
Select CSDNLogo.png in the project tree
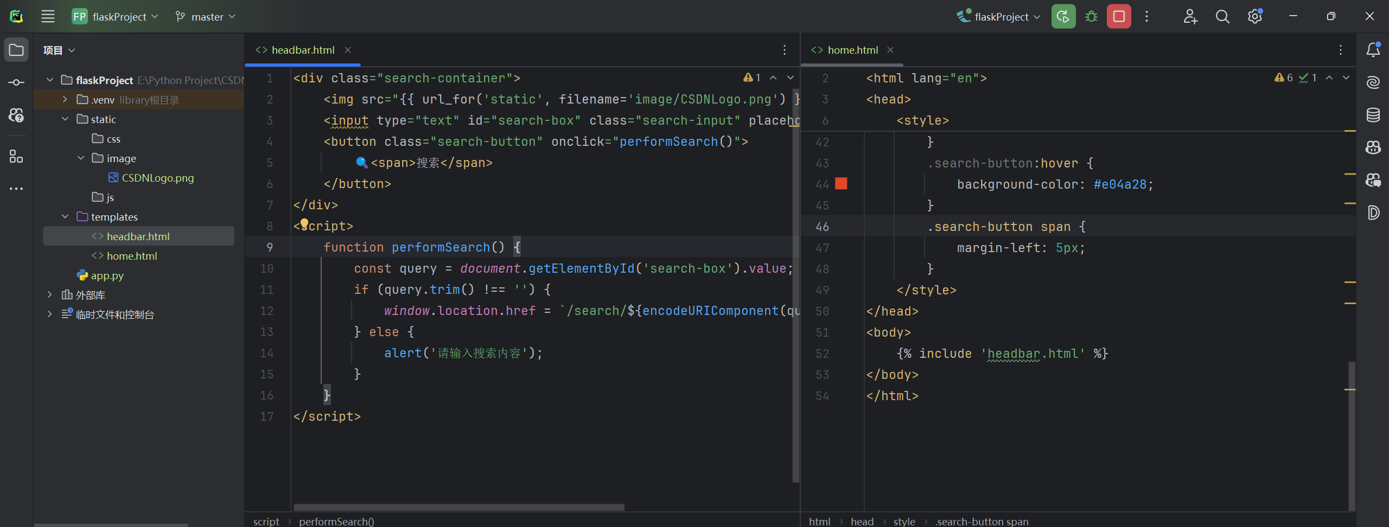pos(151,177)
